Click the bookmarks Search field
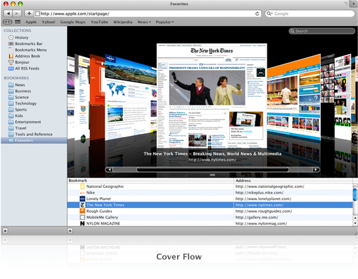 point(322,31)
